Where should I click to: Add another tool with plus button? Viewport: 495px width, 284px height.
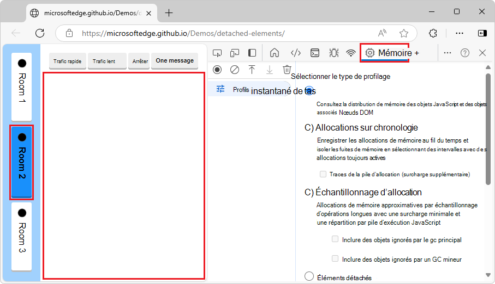pos(417,53)
